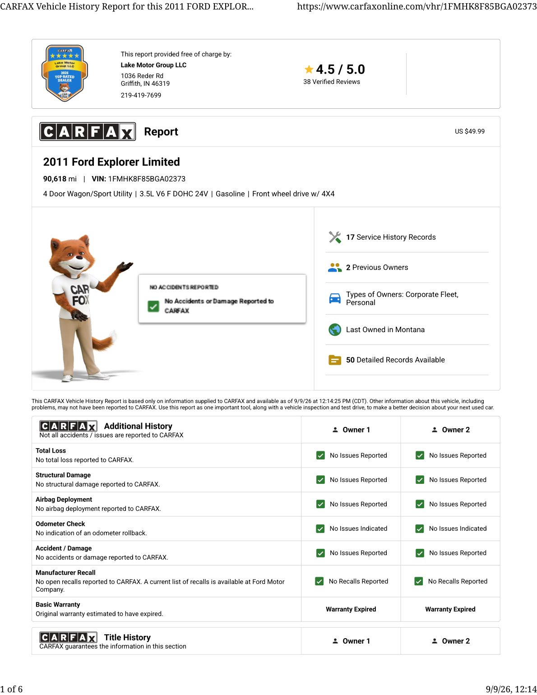
Task: Click the 90,618 mi mileage value
Action: point(60,179)
